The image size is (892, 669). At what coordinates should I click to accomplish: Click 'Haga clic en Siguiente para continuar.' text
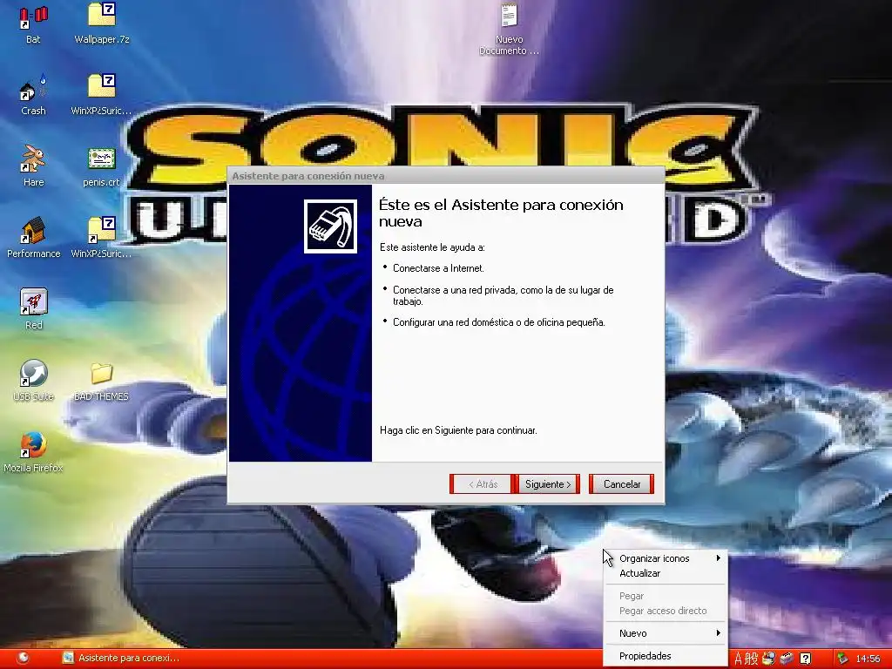458,430
